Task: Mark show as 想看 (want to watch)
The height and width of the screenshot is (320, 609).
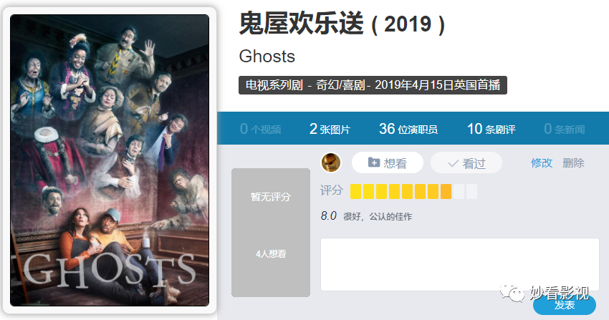Action: pyautogui.click(x=387, y=163)
